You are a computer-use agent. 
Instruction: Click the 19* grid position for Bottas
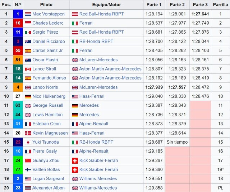220,169
